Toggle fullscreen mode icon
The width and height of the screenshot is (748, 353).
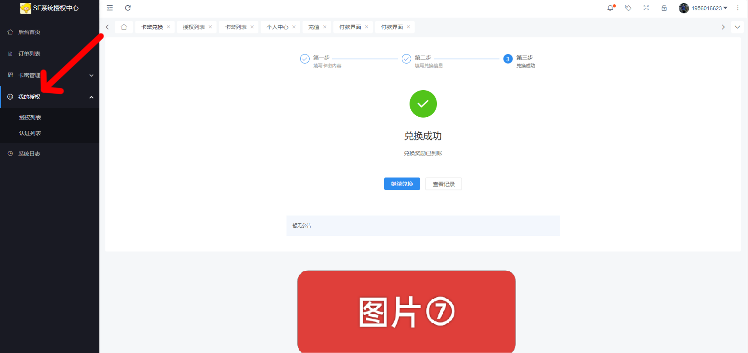[646, 8]
